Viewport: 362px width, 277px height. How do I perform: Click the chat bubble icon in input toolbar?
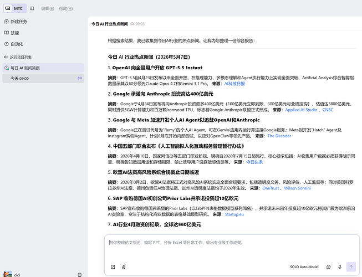[x=329, y=267]
